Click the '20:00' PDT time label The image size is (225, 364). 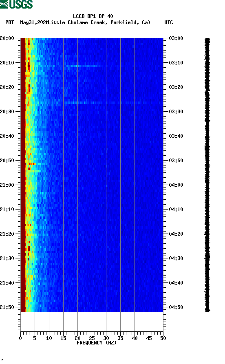pos(7,38)
